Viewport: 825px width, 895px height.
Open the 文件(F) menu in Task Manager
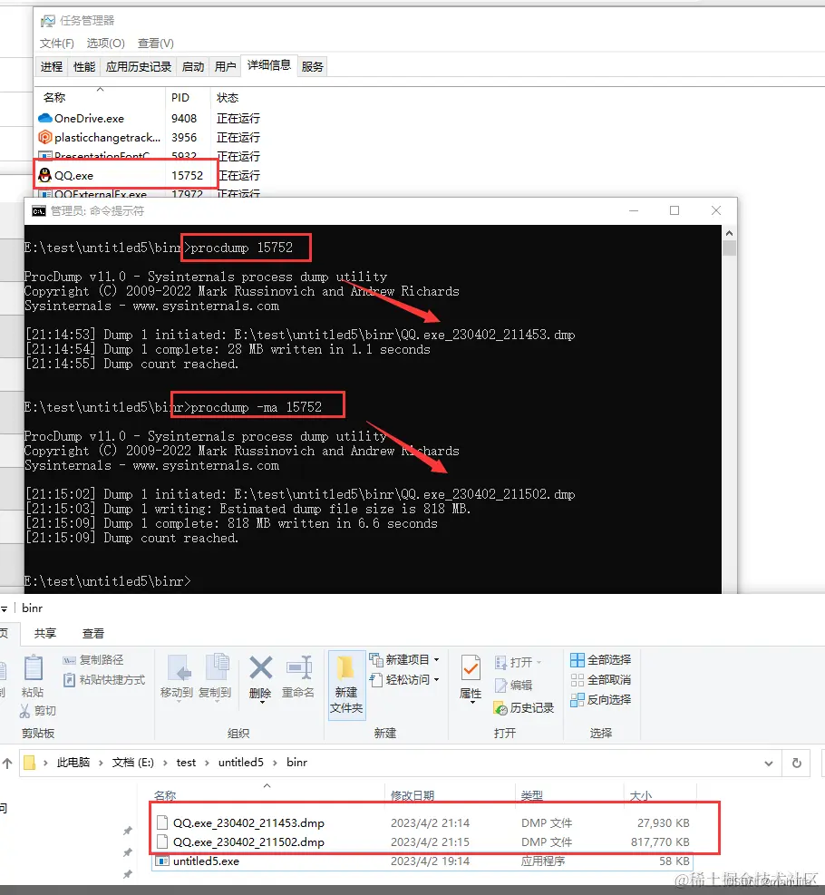click(x=56, y=44)
